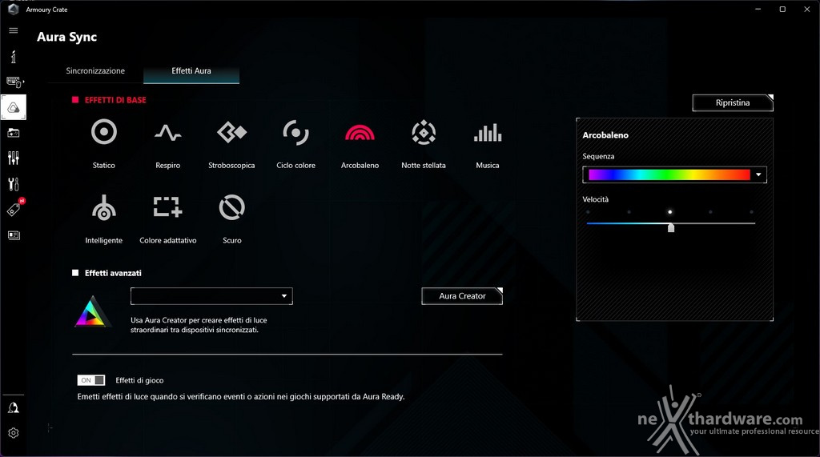Click the Usa Aura Creator description text

click(199, 325)
